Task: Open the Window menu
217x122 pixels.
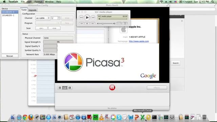Action: click(49, 2)
